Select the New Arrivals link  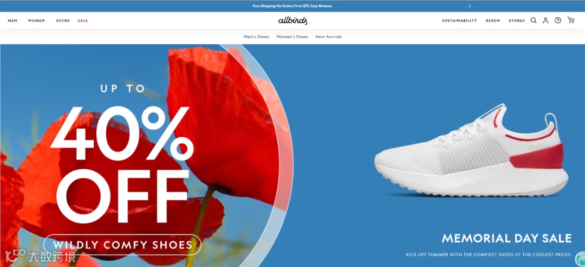[x=329, y=37]
